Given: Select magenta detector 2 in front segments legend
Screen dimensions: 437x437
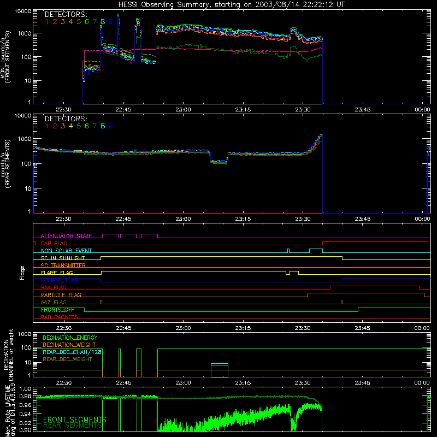Looking at the screenshot, I should 55,22.
